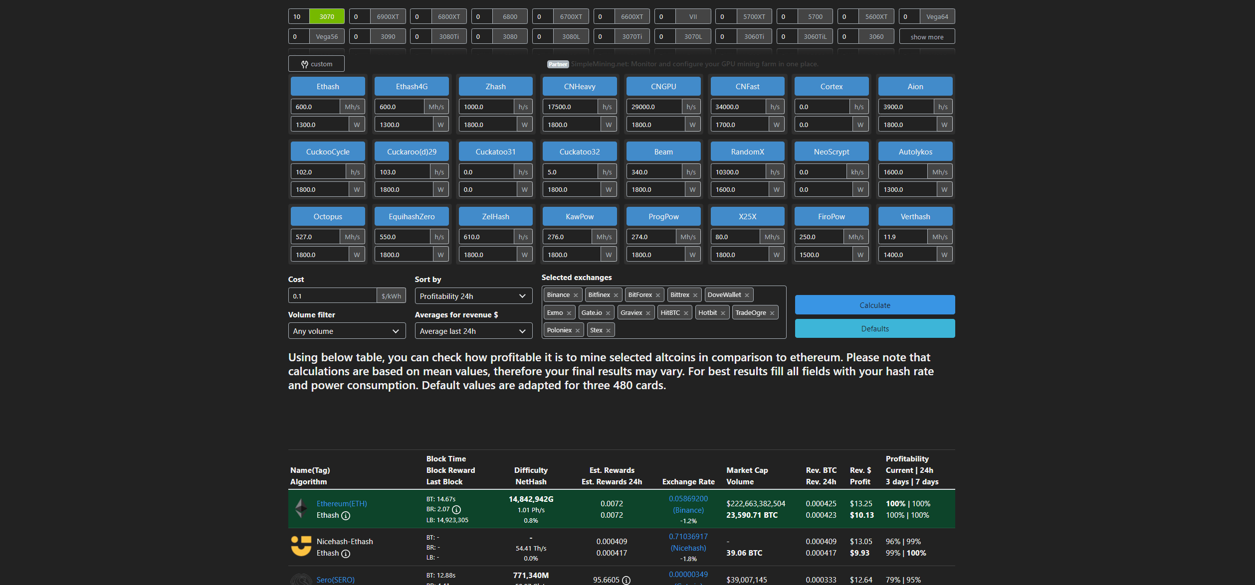
Task: Click info icon beside BR: 2.07
Action: (x=456, y=510)
